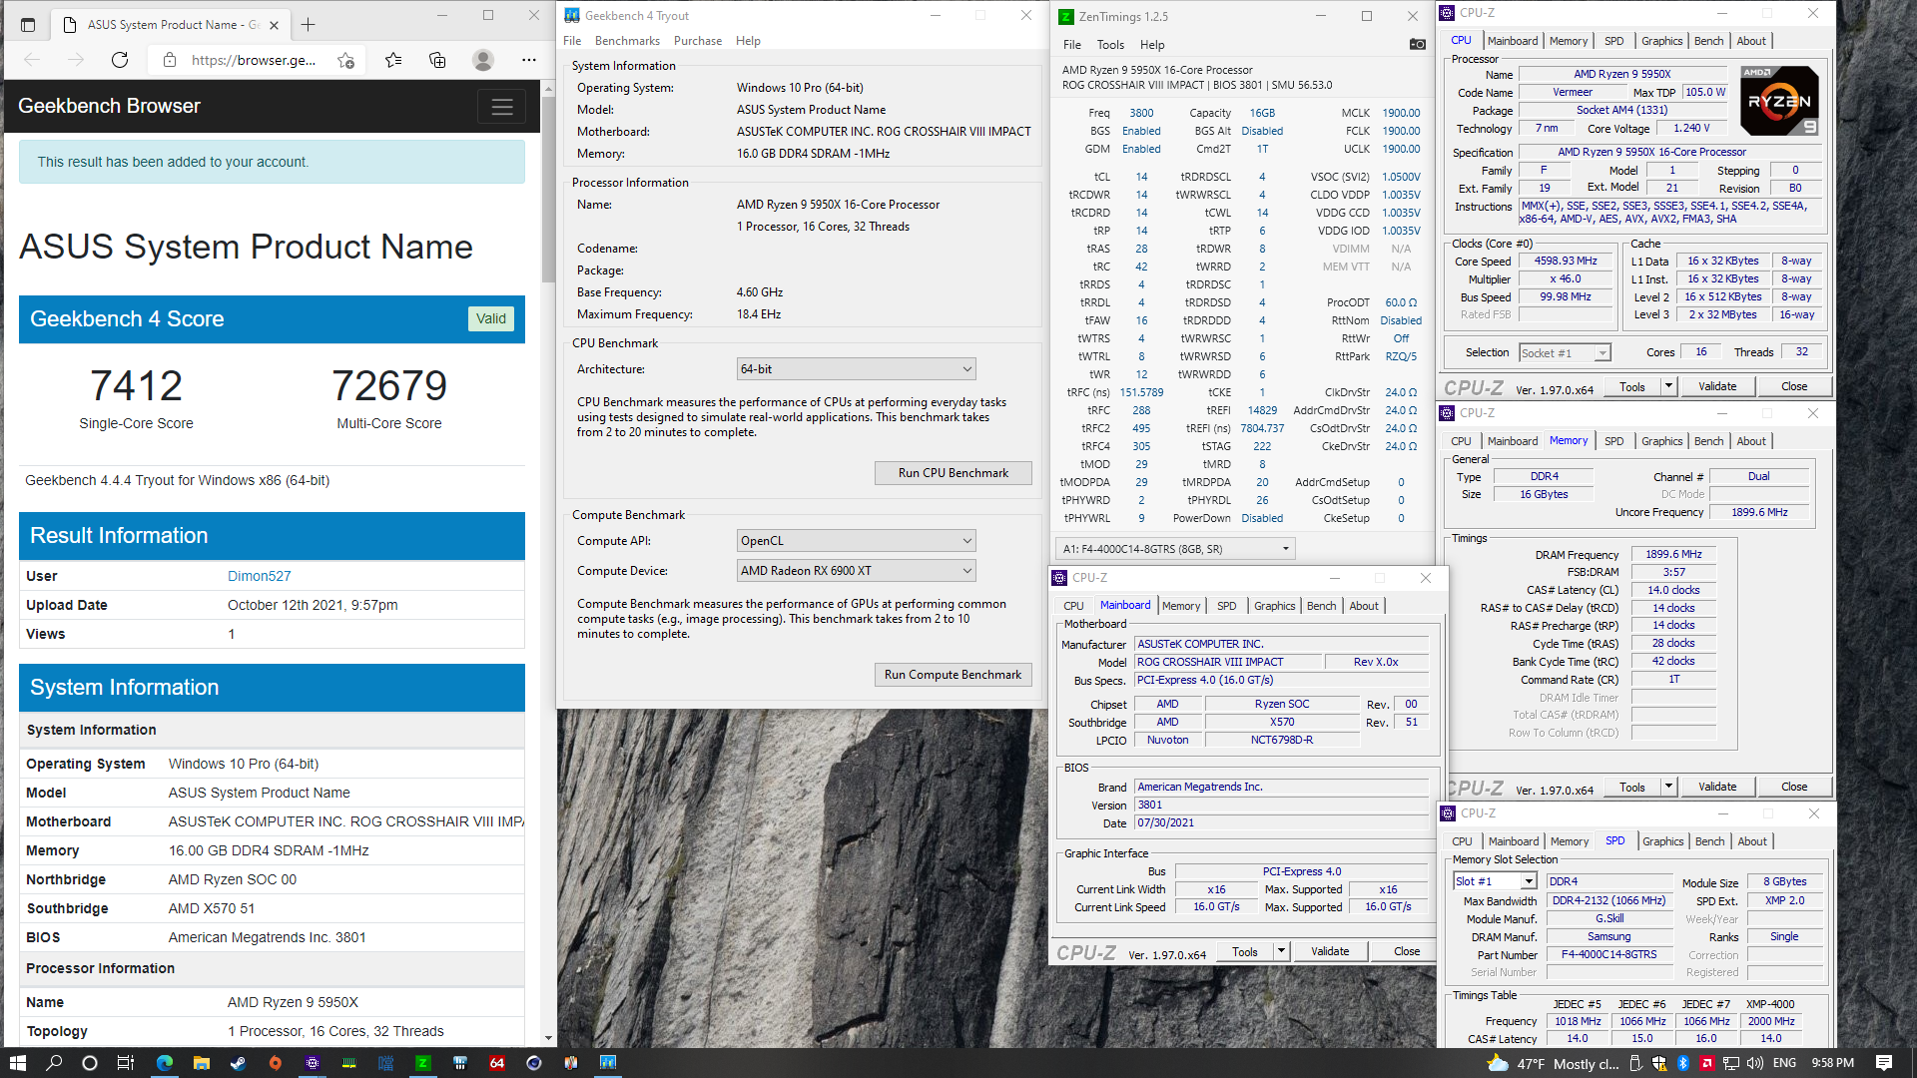This screenshot has height=1078, width=1917.
Task: Expand Tools arrow in CPU-Z Memory window
Action: 1667,787
